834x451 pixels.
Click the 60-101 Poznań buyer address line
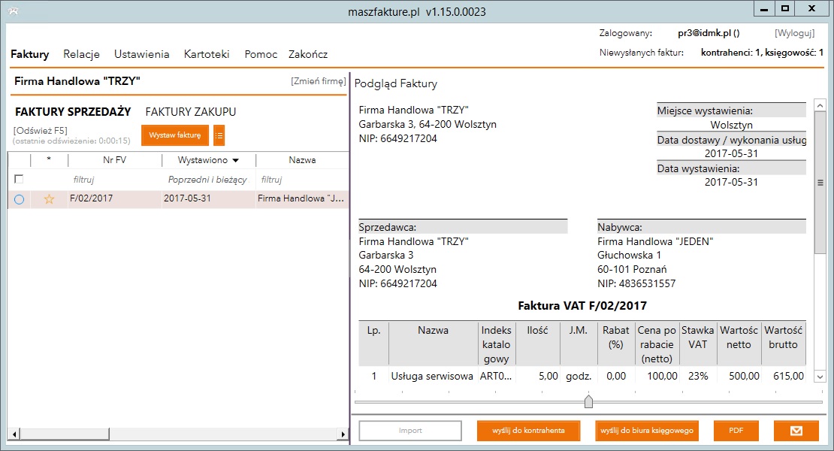tap(632, 269)
